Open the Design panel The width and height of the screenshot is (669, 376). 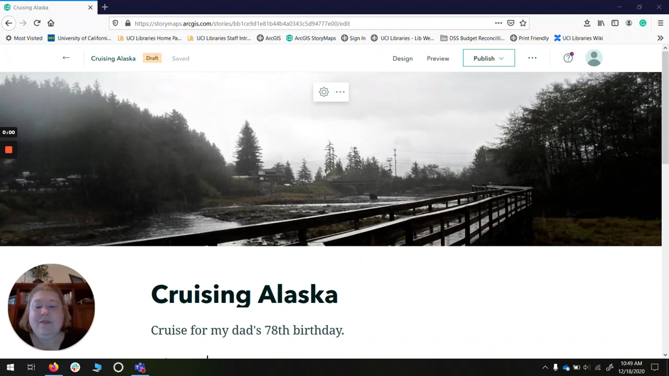pyautogui.click(x=403, y=58)
